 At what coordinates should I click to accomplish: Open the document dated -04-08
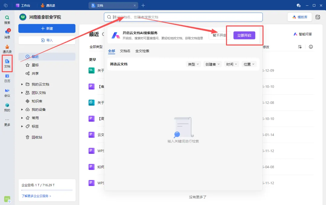201,167
